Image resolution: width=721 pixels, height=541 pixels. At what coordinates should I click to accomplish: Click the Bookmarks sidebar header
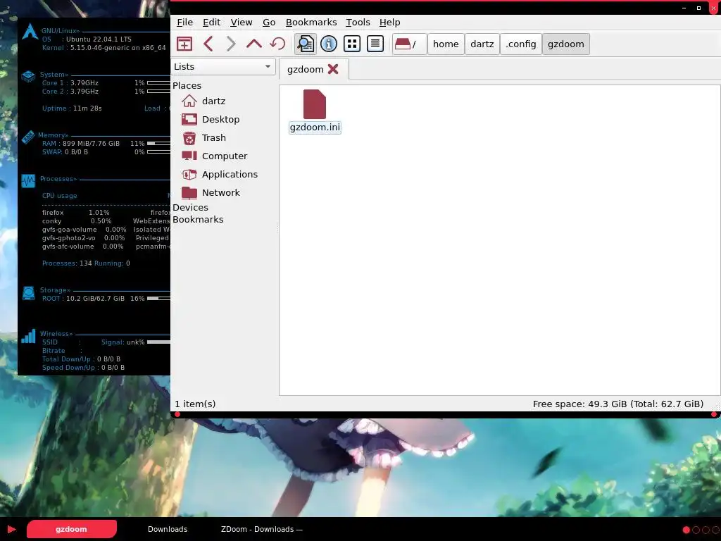point(198,220)
